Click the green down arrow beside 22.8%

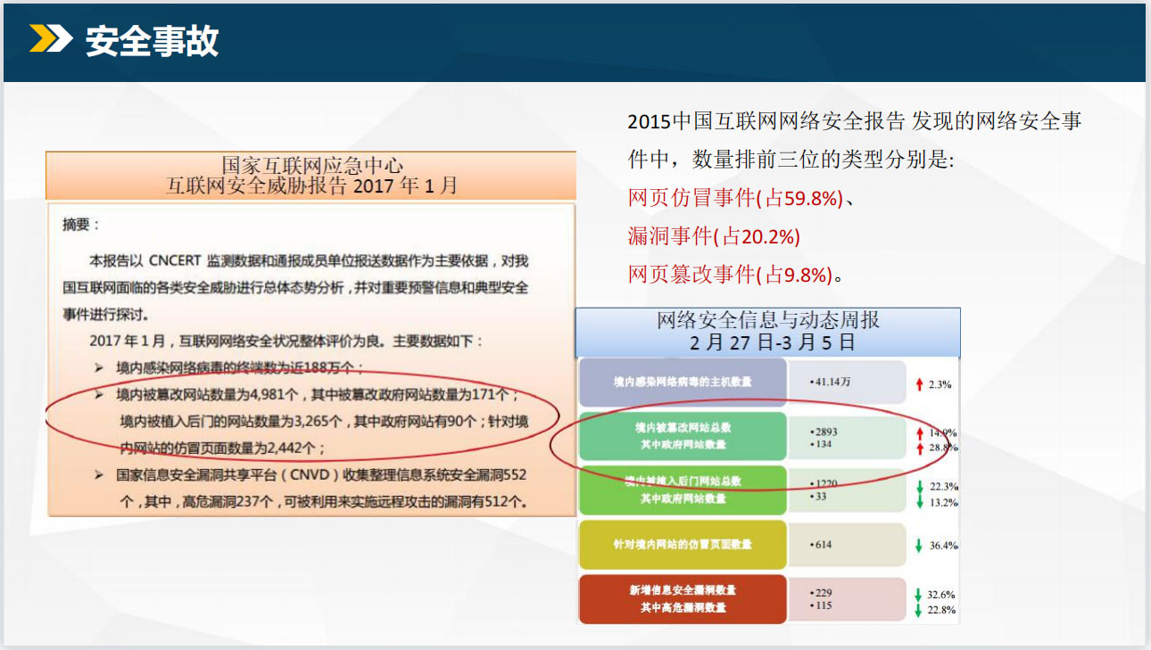[x=918, y=611]
